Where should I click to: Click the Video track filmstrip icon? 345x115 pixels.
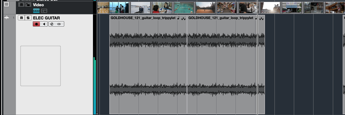(7, 4)
